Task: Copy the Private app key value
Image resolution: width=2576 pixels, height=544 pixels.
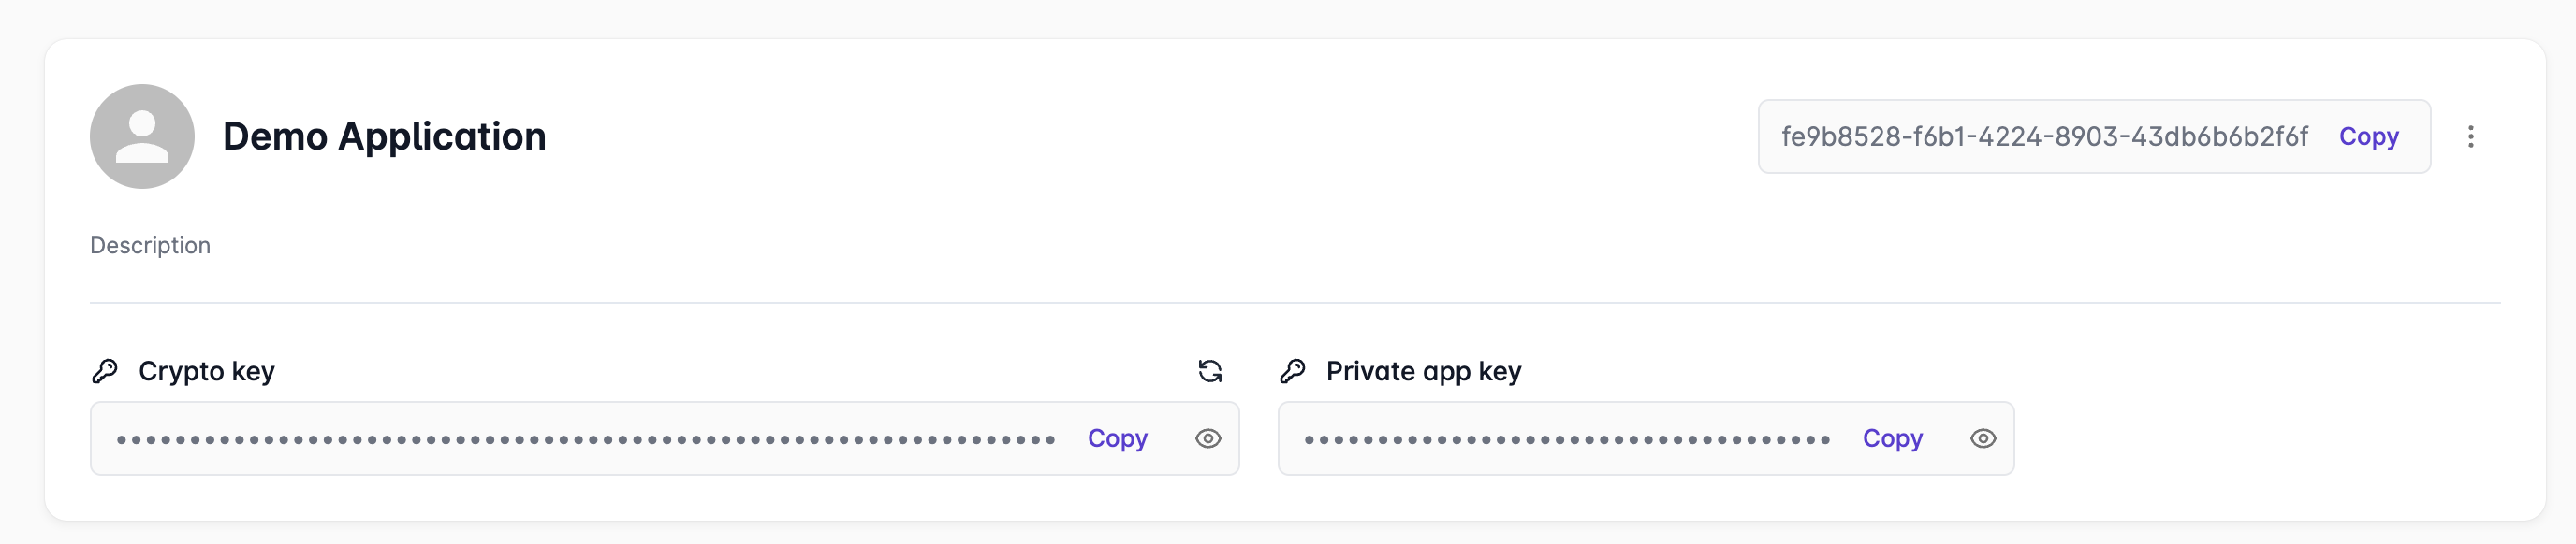Action: click(x=1892, y=439)
